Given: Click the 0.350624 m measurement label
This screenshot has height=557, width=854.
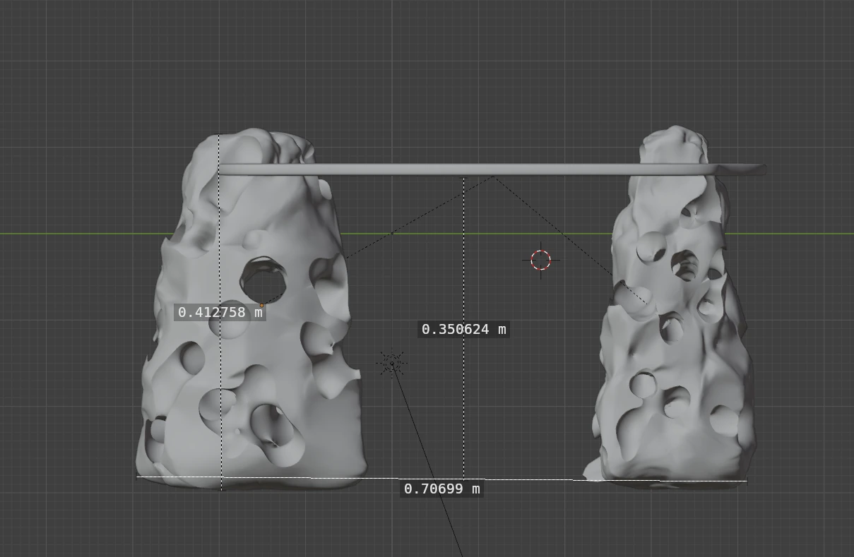Looking at the screenshot, I should pos(463,329).
